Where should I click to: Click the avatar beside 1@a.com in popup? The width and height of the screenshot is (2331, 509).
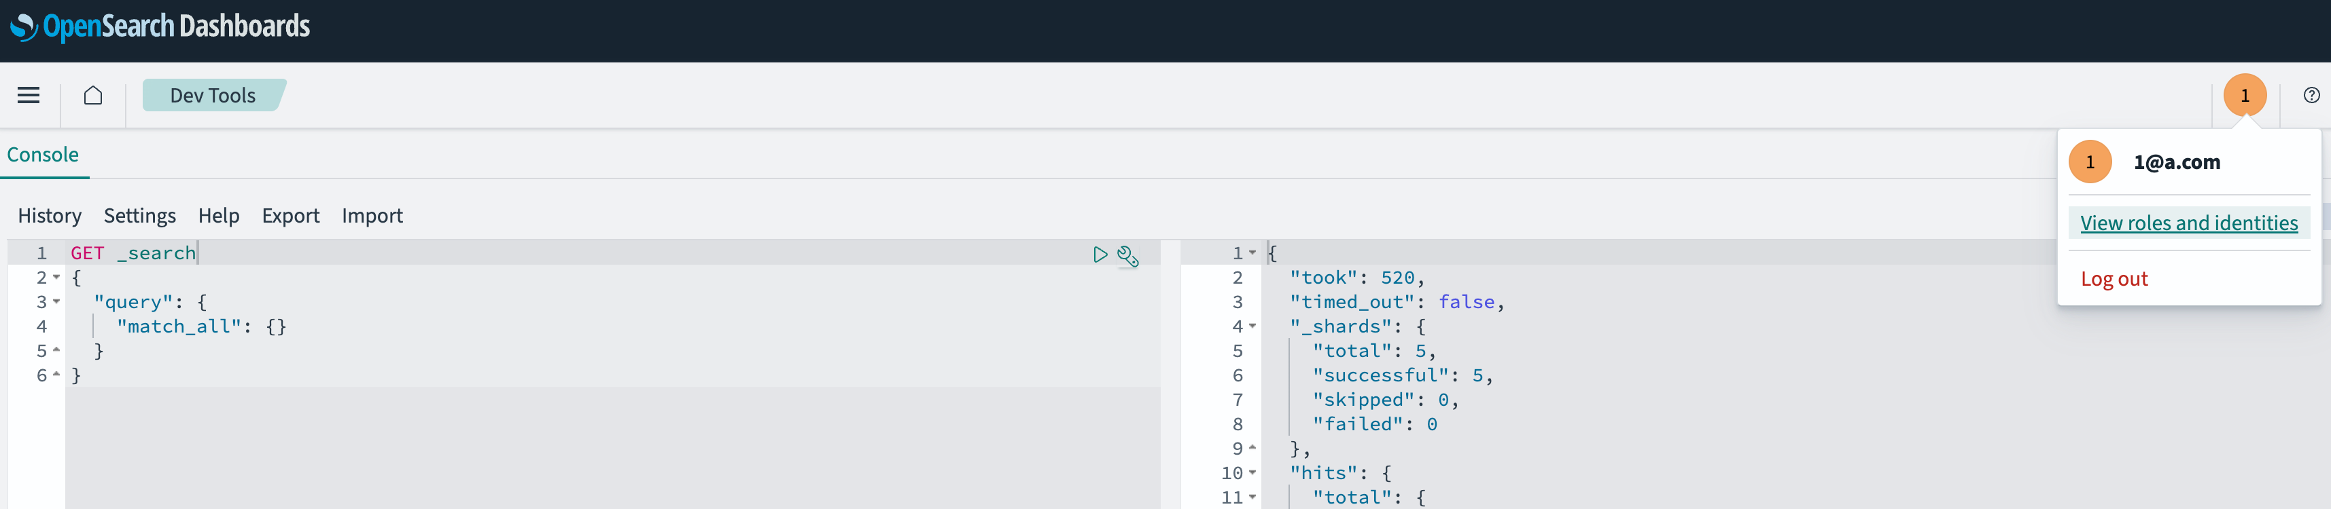tap(2089, 162)
